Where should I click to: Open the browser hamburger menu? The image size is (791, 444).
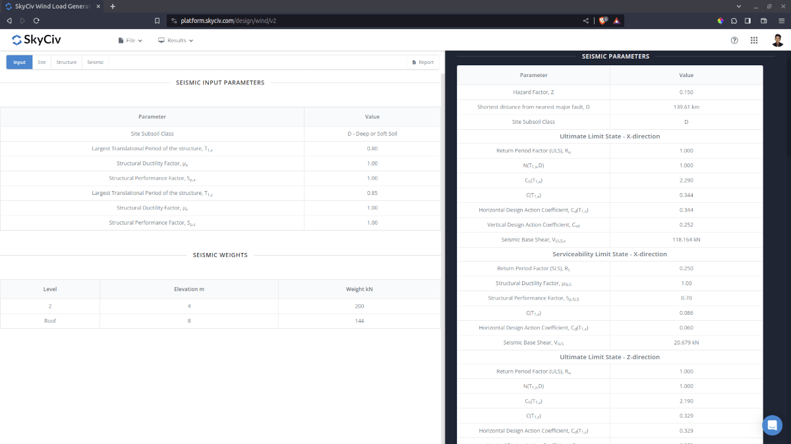click(782, 20)
